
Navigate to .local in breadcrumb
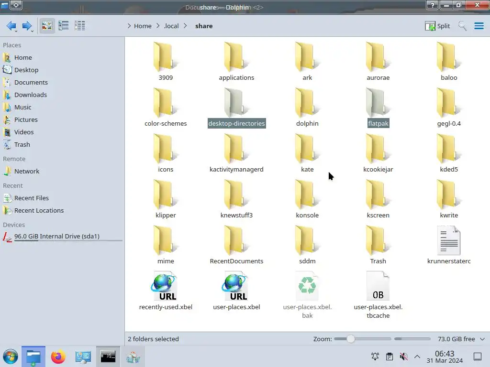171,26
